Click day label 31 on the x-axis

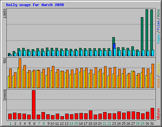coord(152,124)
